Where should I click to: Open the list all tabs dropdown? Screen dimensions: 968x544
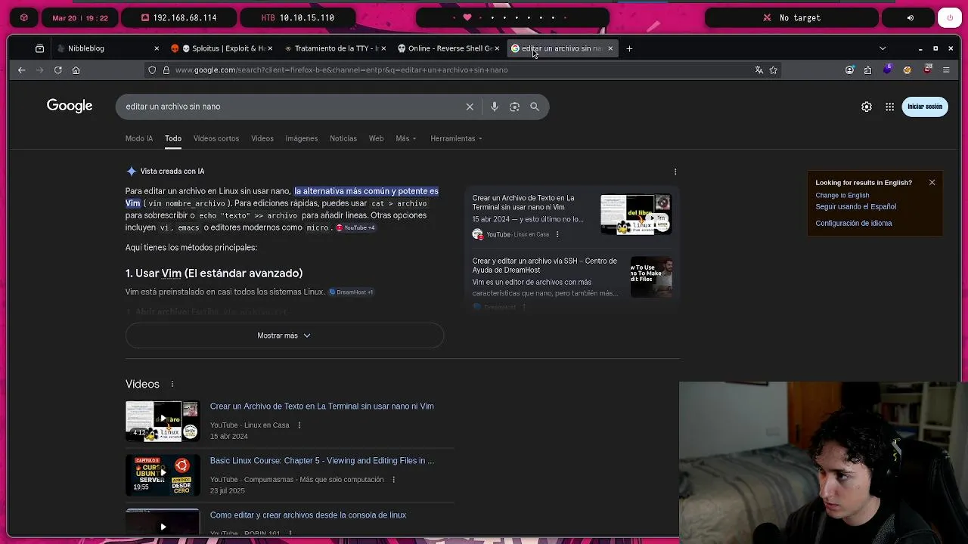pos(883,48)
